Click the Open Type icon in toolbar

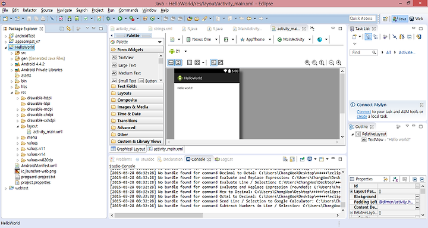pyautogui.click(x=190, y=18)
